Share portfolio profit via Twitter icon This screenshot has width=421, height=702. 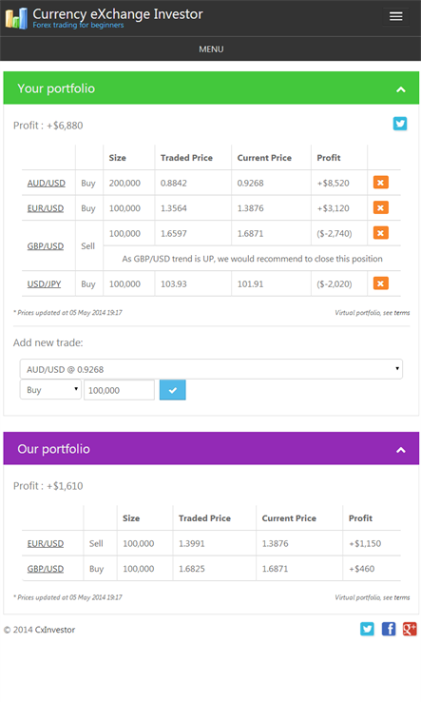pos(400,124)
